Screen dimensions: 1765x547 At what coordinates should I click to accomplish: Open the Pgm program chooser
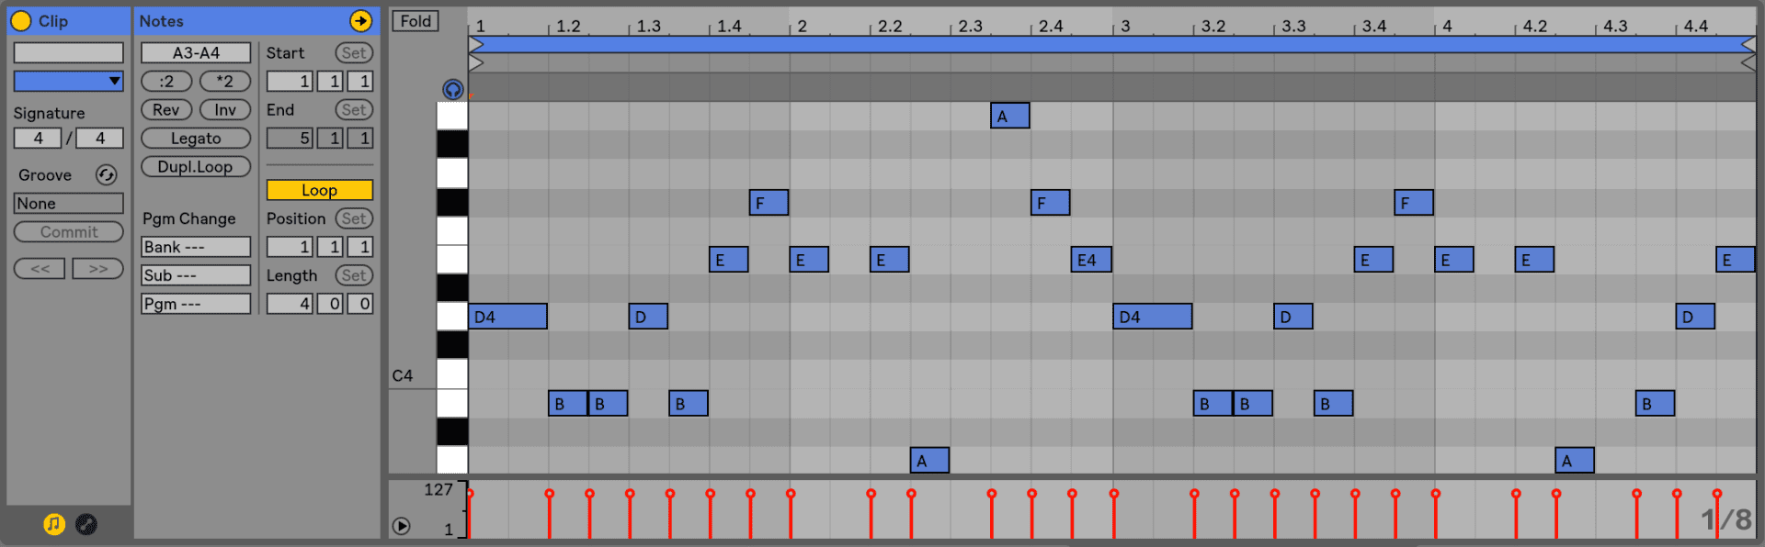coord(196,304)
